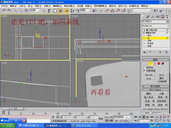Click the Ring button
Screen dimensions: 171x128
[x=149, y=78]
